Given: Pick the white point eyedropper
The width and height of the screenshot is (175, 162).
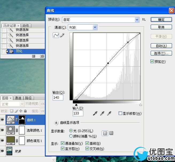Looking at the screenshot, I should pos(109,113).
